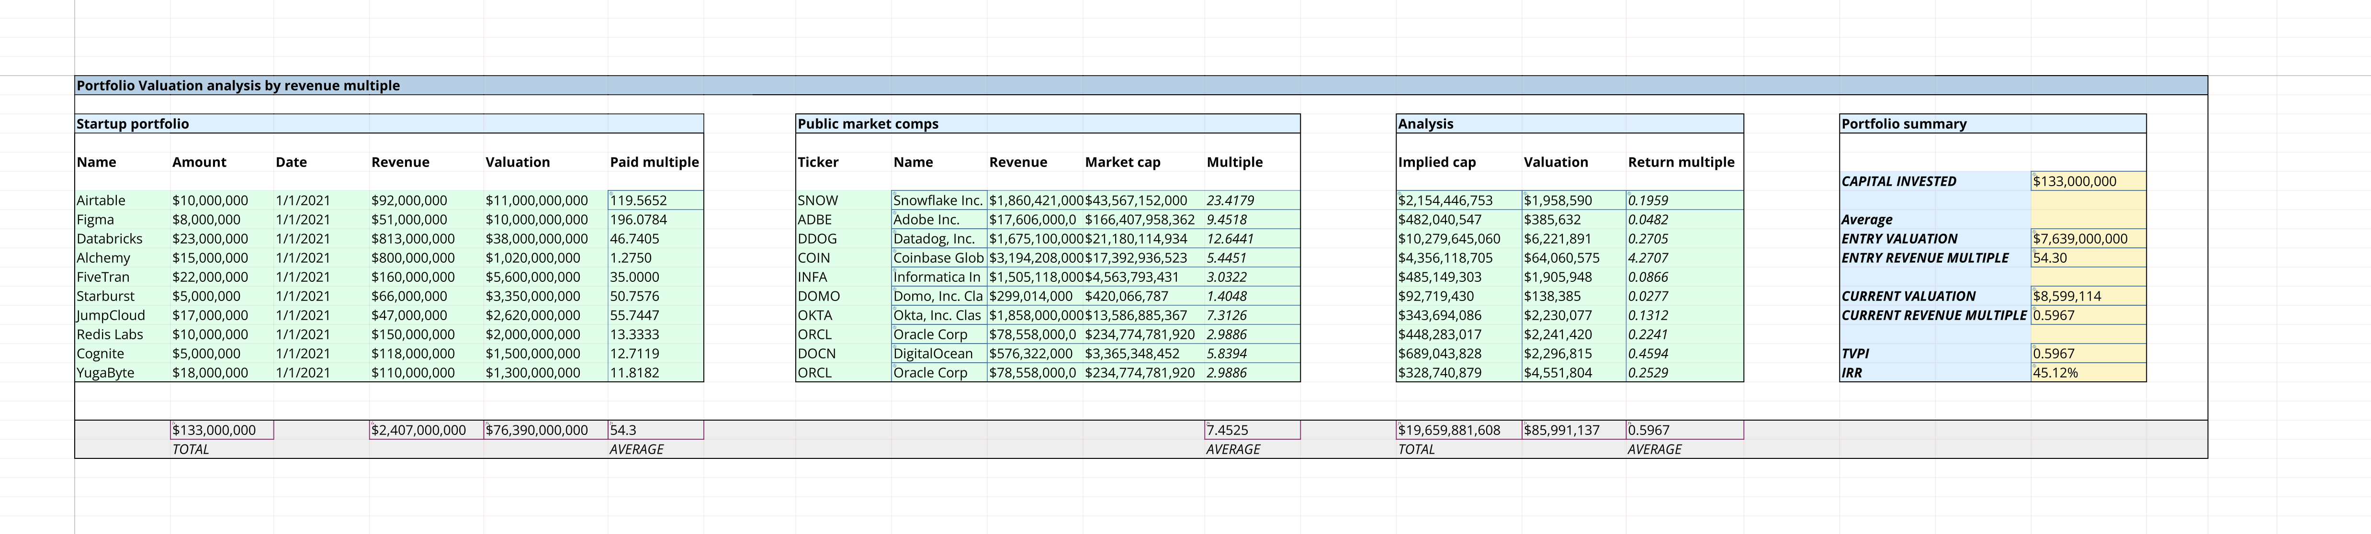Select the 'Analysis' section header cell
The image size is (2371, 534).
tap(1569, 124)
